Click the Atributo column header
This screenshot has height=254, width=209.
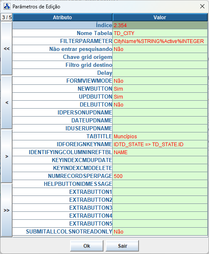click(x=63, y=17)
